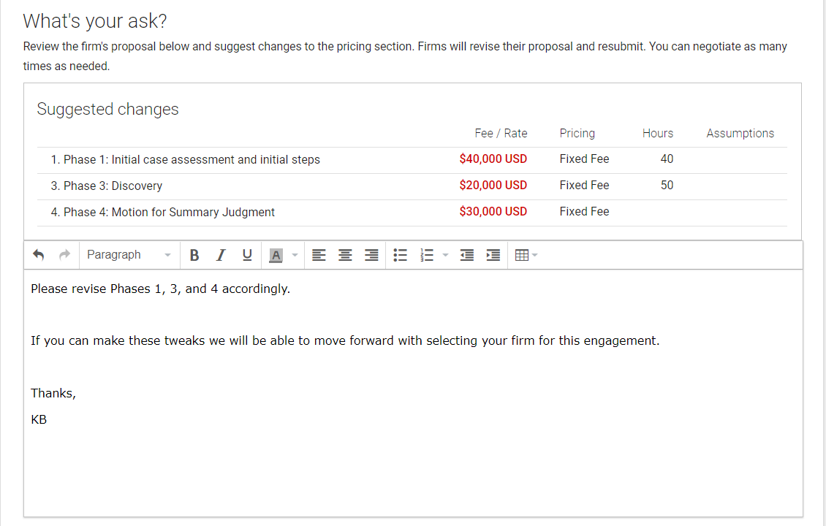Image resolution: width=826 pixels, height=526 pixels.
Task: Click Fixed Fee in Phase 3 row
Action: click(584, 186)
